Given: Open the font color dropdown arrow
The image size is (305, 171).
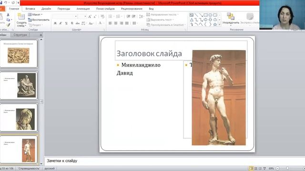Looking at the screenshot, I should 104,23.
